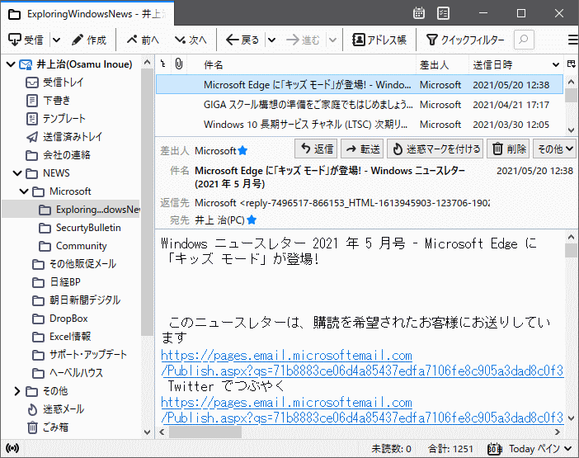The width and height of the screenshot is (579, 458).
Task: Open the calendar tab icon in title bar
Action: click(419, 13)
